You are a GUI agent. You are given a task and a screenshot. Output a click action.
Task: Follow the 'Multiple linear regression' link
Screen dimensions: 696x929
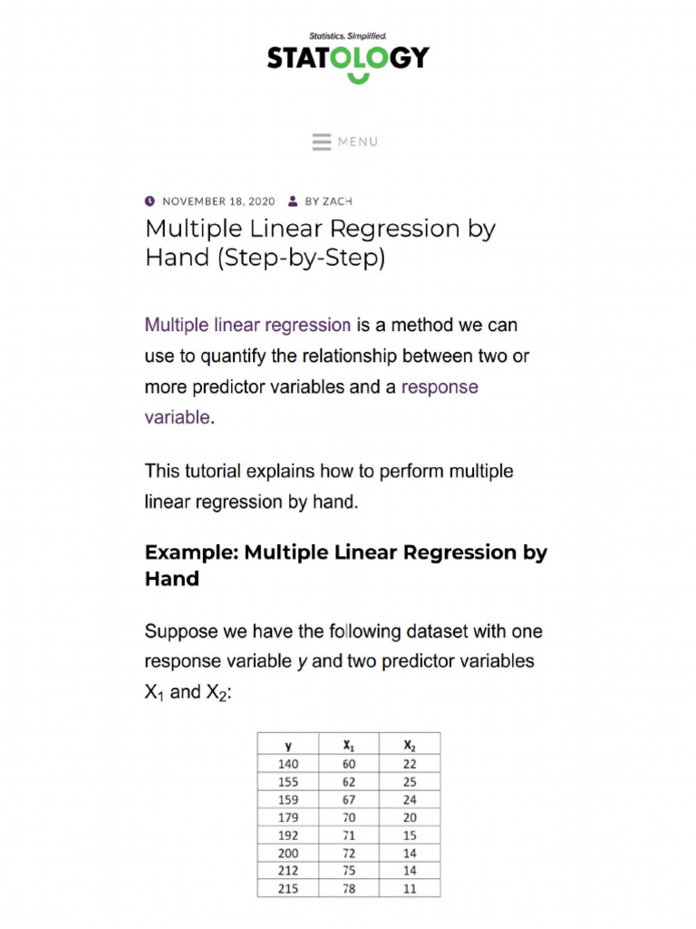[x=247, y=325]
